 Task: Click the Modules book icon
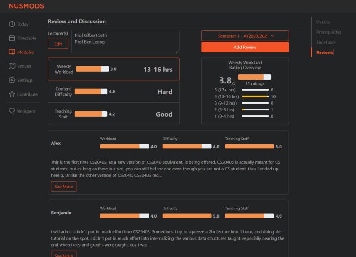[12, 52]
